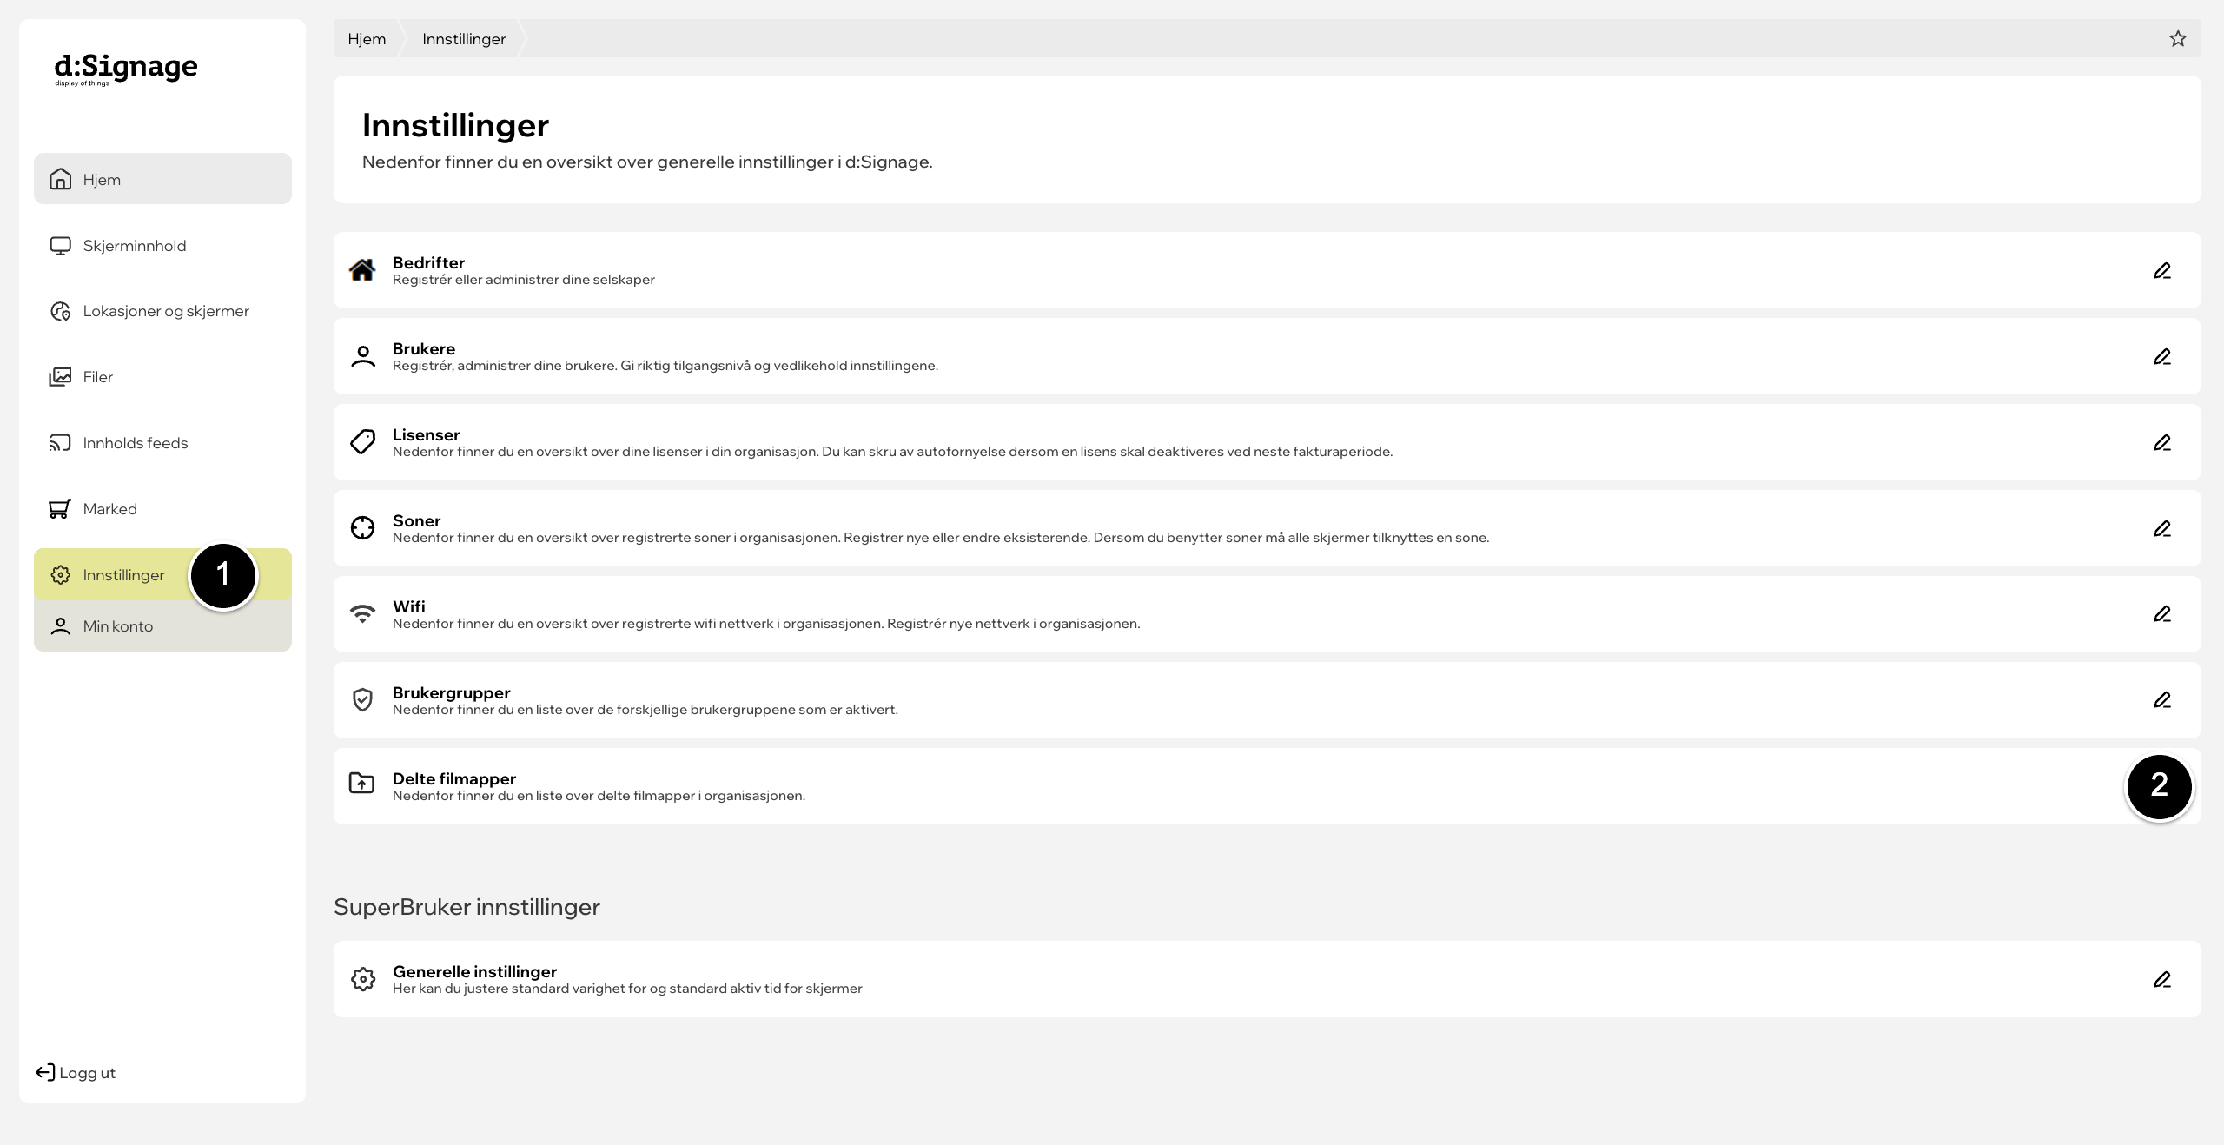The width and height of the screenshot is (2224, 1145).
Task: Open Innholds feeds in the sidebar
Action: [x=162, y=443]
